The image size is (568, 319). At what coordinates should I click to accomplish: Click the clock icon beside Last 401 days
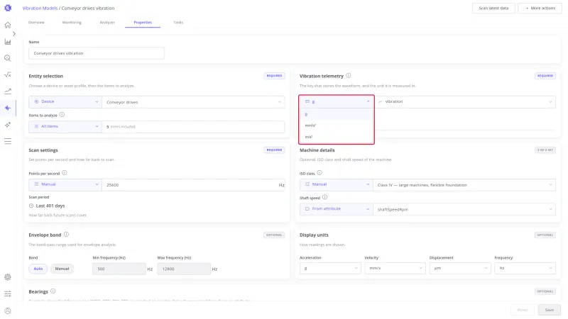pos(31,206)
